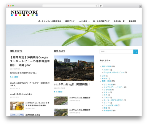Open the 2018年11月25日...開墾終盤！ post title
Viewport: 148px width, 125px height.
[72, 85]
